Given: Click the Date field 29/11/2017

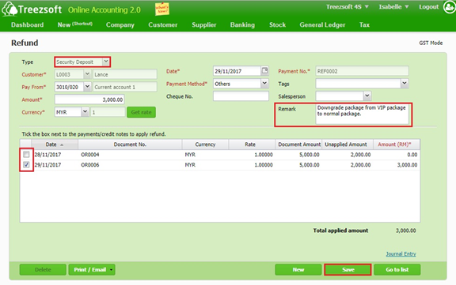Looking at the screenshot, I should click(237, 71).
